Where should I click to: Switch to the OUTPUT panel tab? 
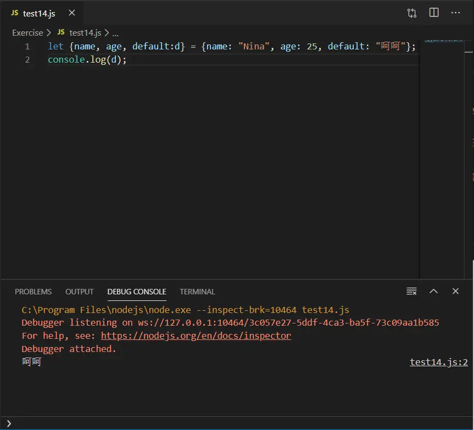click(x=80, y=292)
